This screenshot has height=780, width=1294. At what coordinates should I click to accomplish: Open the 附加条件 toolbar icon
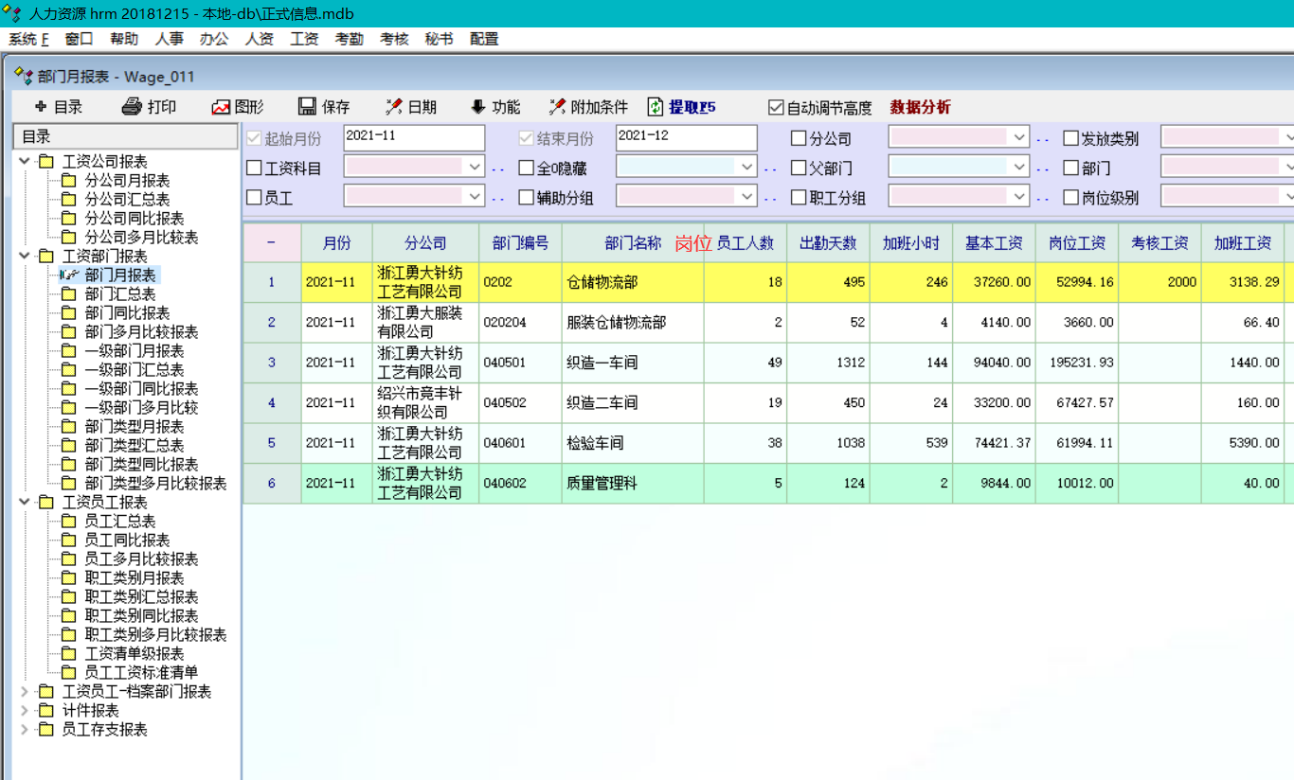(558, 107)
